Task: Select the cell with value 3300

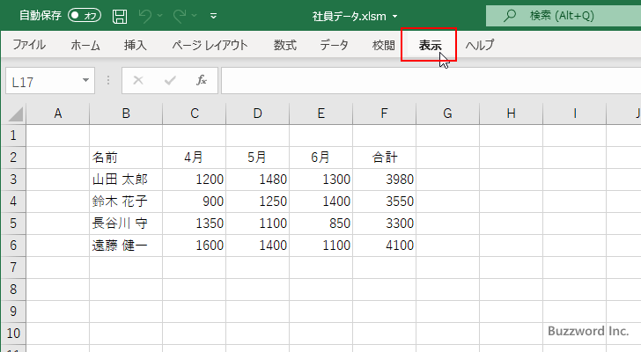Action: coord(384,224)
